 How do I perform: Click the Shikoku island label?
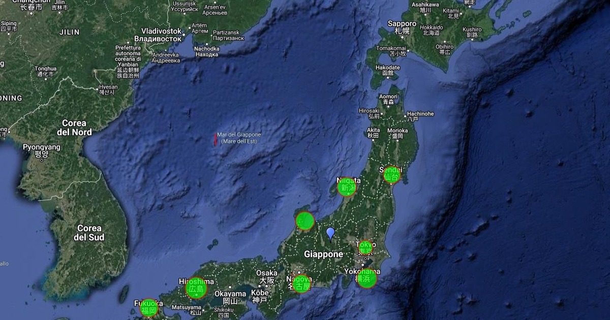[224, 312]
